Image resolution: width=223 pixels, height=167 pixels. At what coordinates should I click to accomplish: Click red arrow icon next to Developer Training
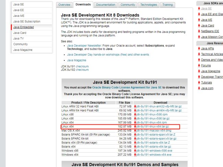(199, 77)
